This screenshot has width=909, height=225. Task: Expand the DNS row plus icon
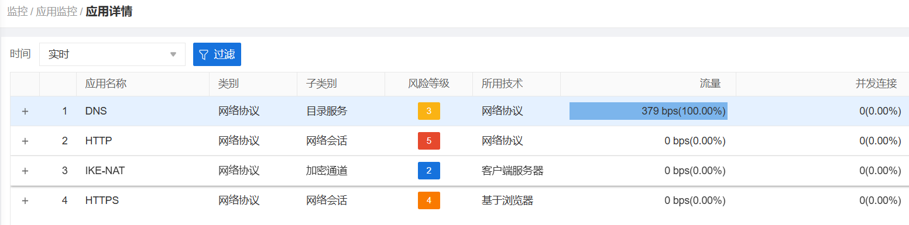[x=25, y=111]
